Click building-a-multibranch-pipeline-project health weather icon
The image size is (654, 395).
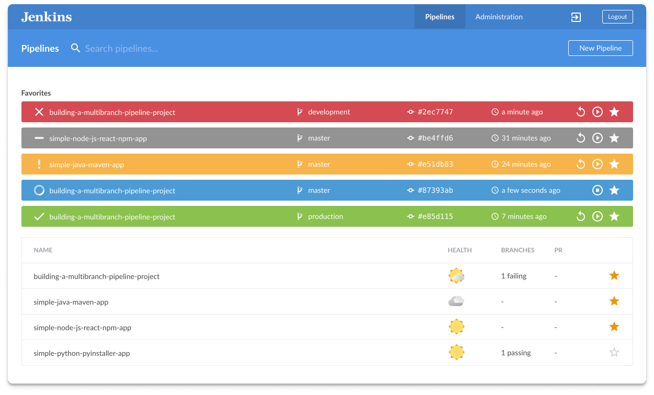click(456, 276)
